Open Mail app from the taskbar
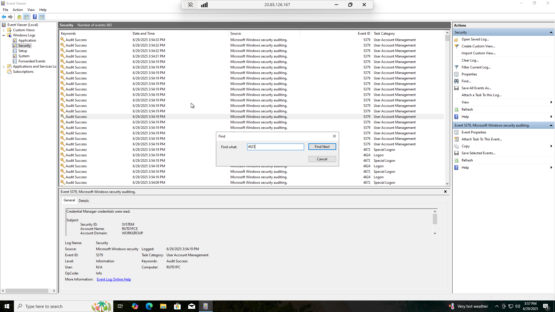This screenshot has width=555, height=312. coord(192,306)
